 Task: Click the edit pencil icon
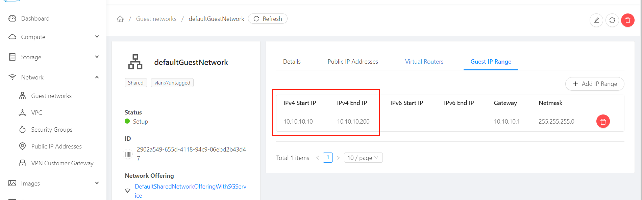point(596,20)
